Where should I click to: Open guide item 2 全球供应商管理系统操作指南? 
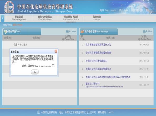[98, 53]
